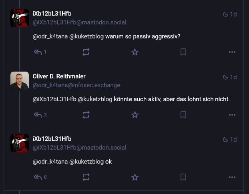Image resolution: width=249 pixels, height=194 pixels.
Task: Star the 'ok' post
Action: coord(135,177)
